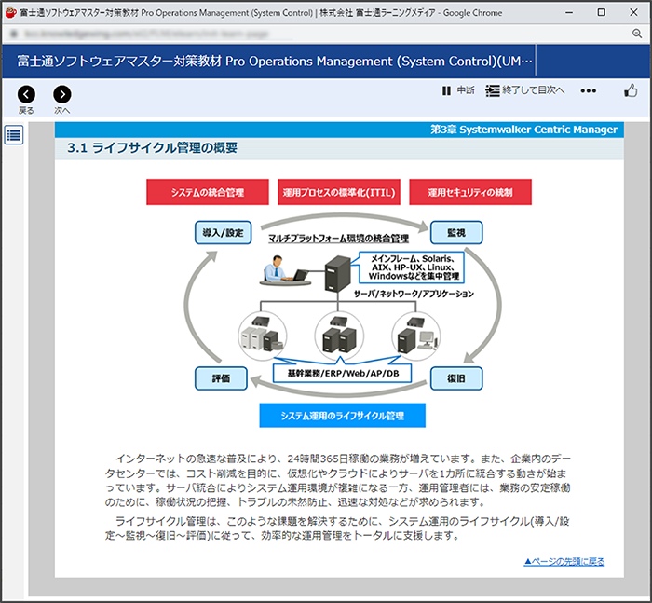This screenshot has height=603, width=652.
Task: Click the システム運用のライフサイクル管理 blue banner
Action: point(342,416)
